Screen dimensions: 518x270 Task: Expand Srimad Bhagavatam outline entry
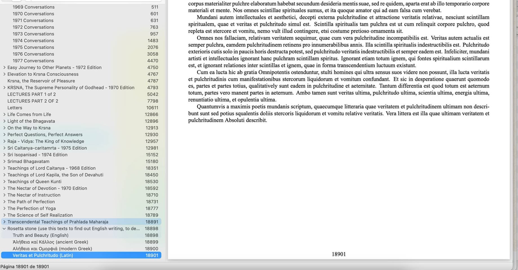coord(4,161)
